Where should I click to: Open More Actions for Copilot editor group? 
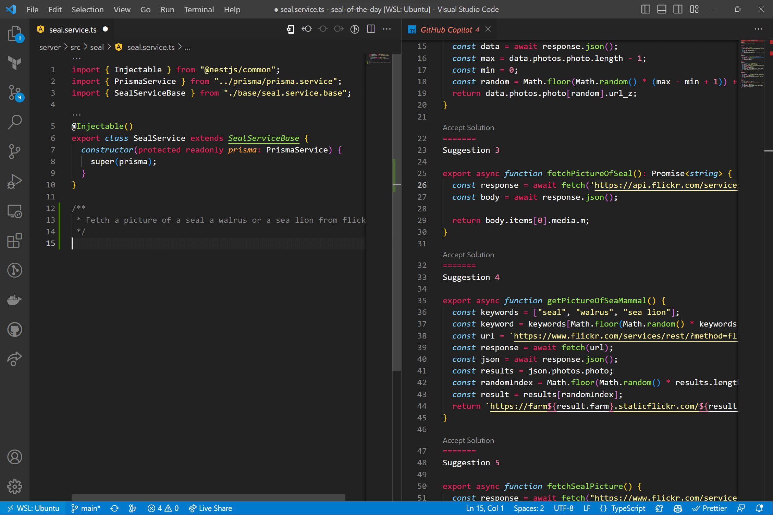[759, 29]
